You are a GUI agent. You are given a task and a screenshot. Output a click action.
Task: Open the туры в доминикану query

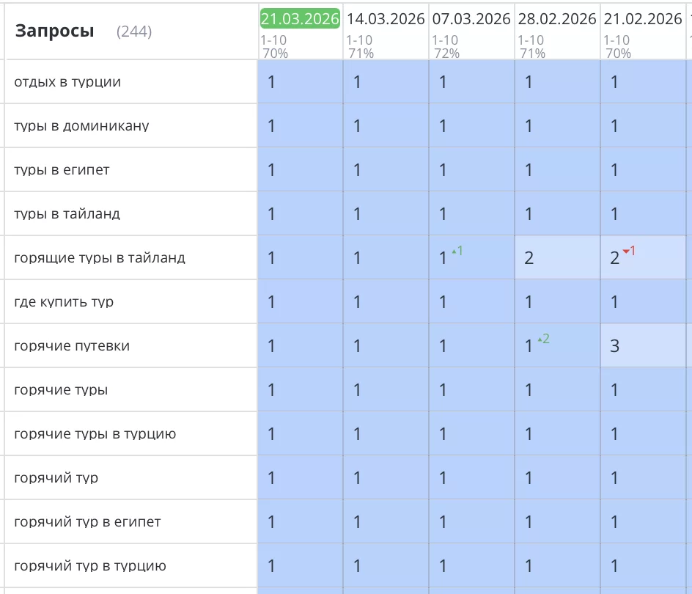pos(81,126)
